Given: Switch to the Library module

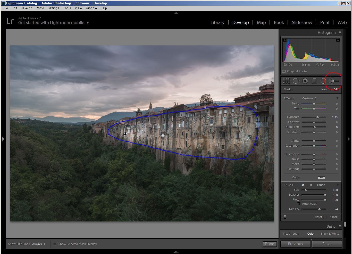Looking at the screenshot, I should tap(217, 22).
